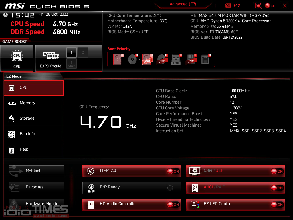
Task: Click the HD Audio speaker icon
Action: (x=91, y=205)
